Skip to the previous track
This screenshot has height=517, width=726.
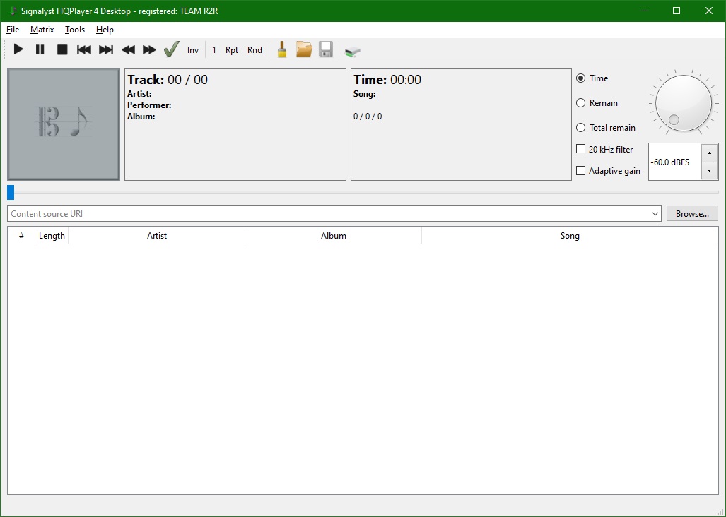click(x=83, y=49)
